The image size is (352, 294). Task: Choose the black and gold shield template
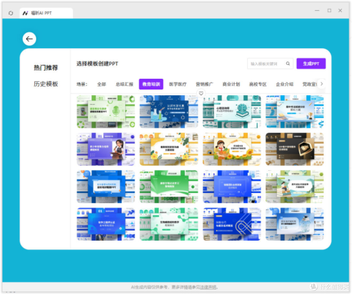point(295,149)
